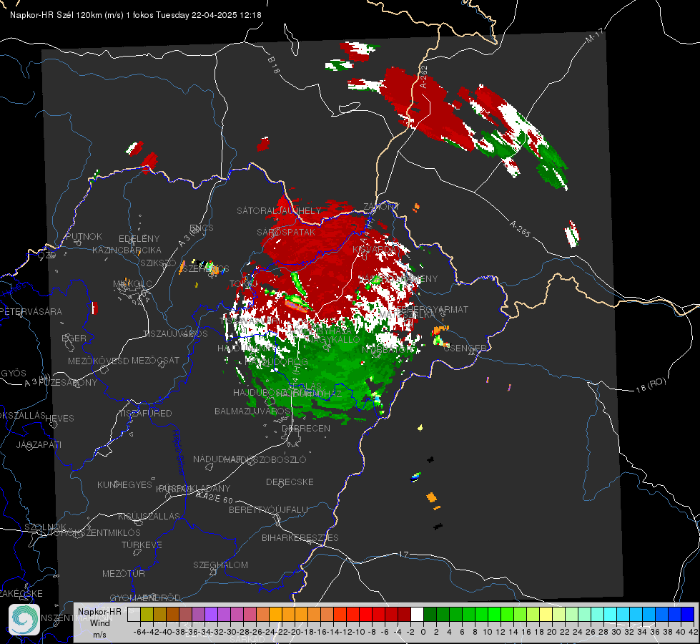The width and height of the screenshot is (700, 644).
Task: Click the MISKOLC city label
Action: tap(132, 284)
